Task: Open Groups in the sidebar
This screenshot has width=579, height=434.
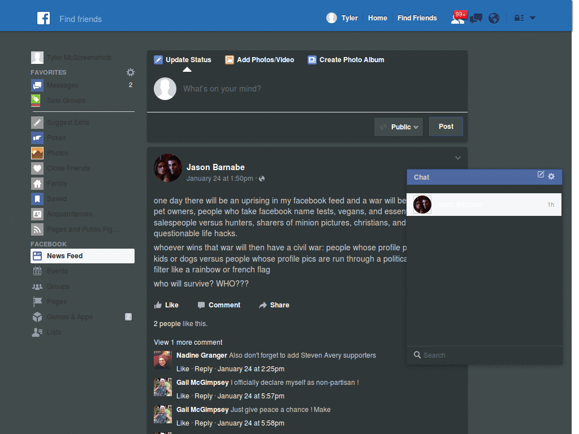Action: click(x=83, y=287)
